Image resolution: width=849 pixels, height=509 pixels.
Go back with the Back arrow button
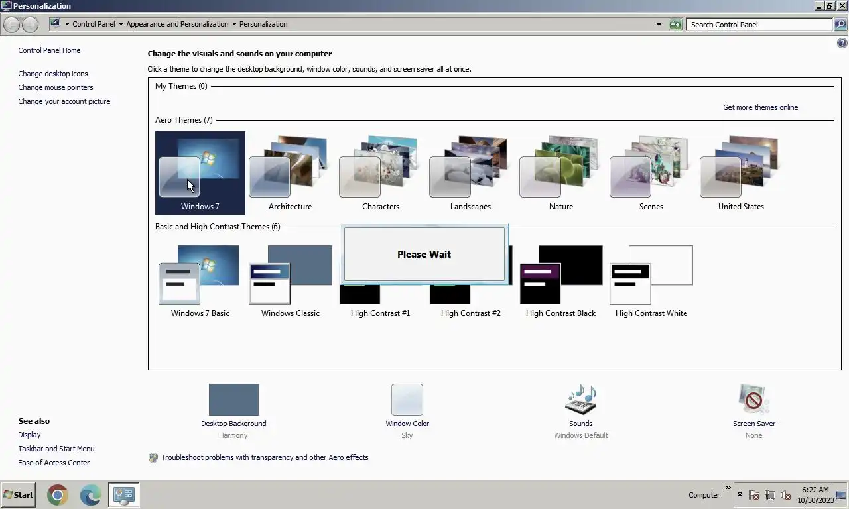(11, 25)
